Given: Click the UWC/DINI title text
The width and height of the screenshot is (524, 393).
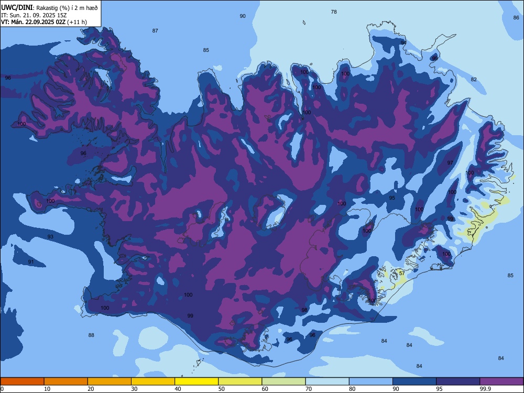Looking at the screenshot, I should pos(17,8).
